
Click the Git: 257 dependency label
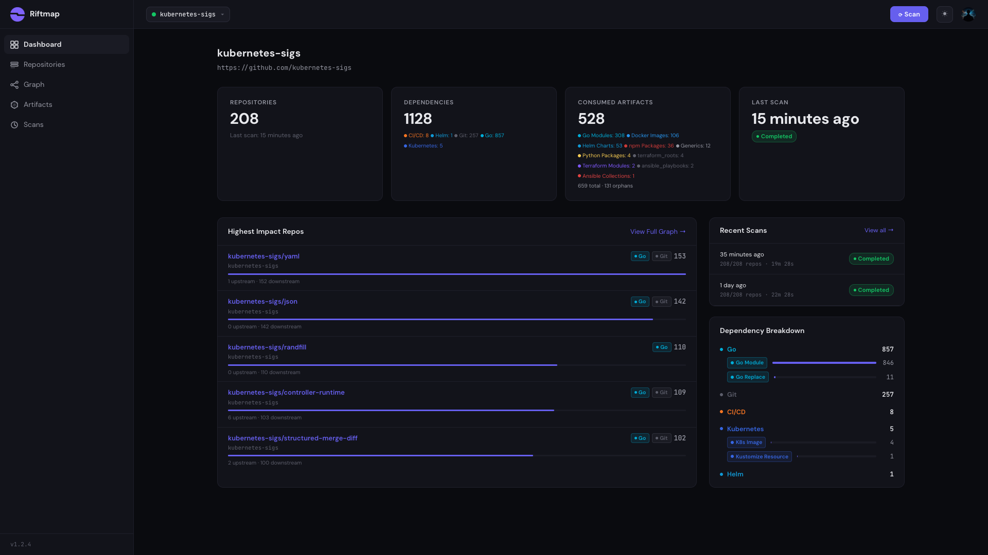tap(466, 136)
